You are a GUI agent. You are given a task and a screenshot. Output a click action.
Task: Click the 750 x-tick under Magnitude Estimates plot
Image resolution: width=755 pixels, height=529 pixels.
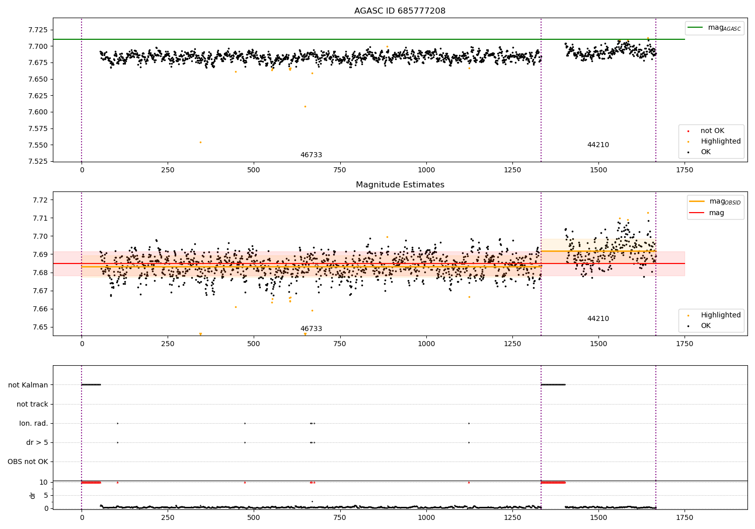(340, 344)
